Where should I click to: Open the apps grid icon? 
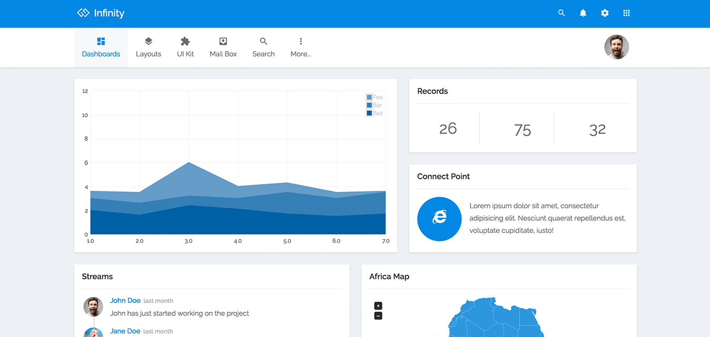[x=626, y=13]
